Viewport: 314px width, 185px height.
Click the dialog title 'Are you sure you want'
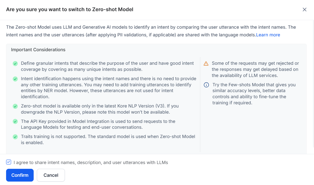pyautogui.click(x=69, y=10)
